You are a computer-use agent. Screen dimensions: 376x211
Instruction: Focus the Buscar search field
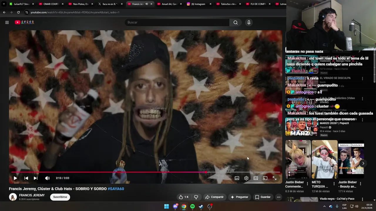(x=177, y=22)
